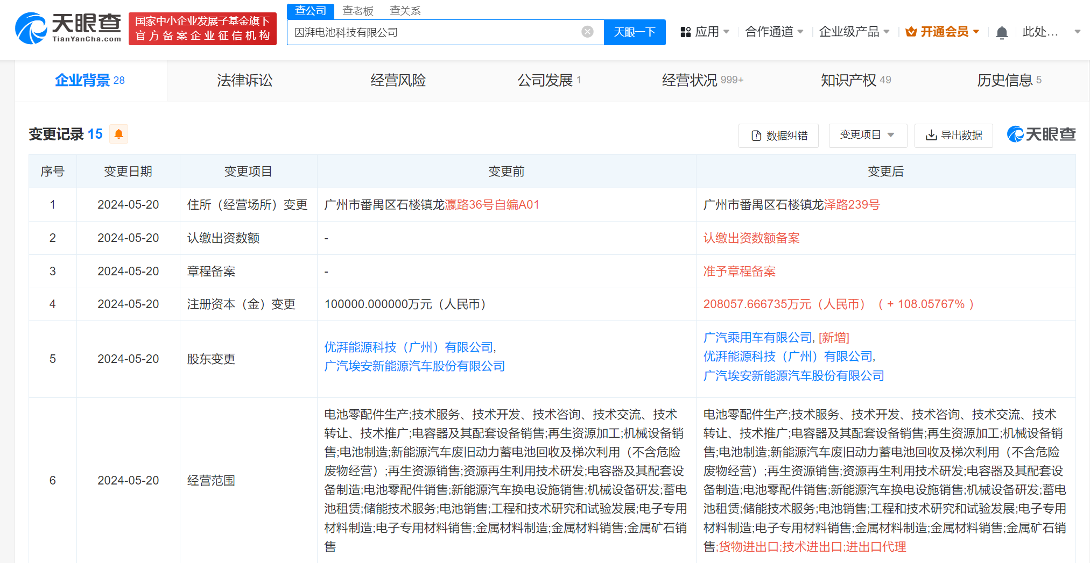Click the 天眼一下 search button
Image resolution: width=1090 pixels, height=563 pixels.
coord(634,32)
